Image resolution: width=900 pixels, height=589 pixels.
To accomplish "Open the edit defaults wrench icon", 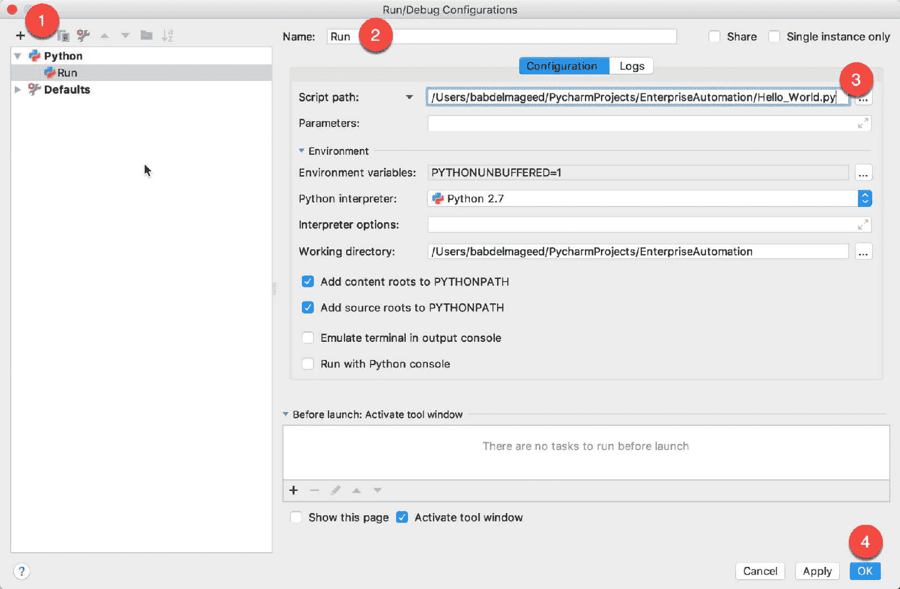I will coord(83,36).
